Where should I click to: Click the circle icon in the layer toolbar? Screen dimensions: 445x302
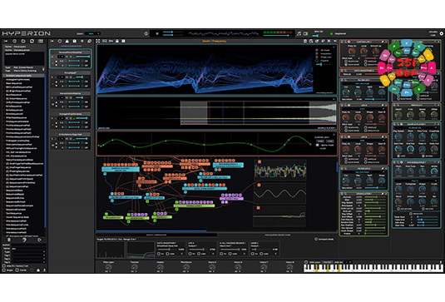[60, 42]
